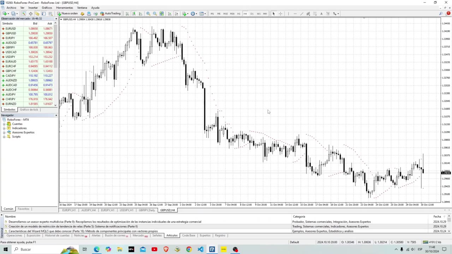Switch to the USDJPY,H1 chart tab
This screenshot has height=254, width=452.
click(126, 210)
